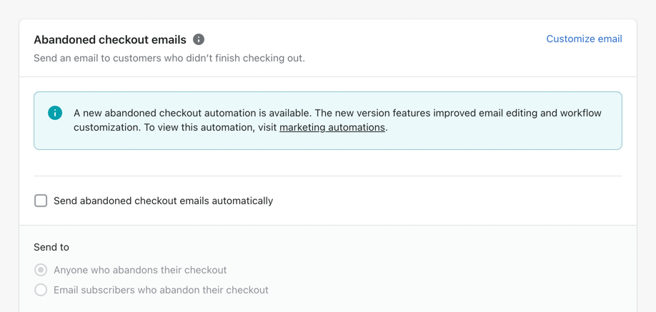
Task: Select 'Anyone who abandons their checkout' radio button
Action: coord(41,270)
